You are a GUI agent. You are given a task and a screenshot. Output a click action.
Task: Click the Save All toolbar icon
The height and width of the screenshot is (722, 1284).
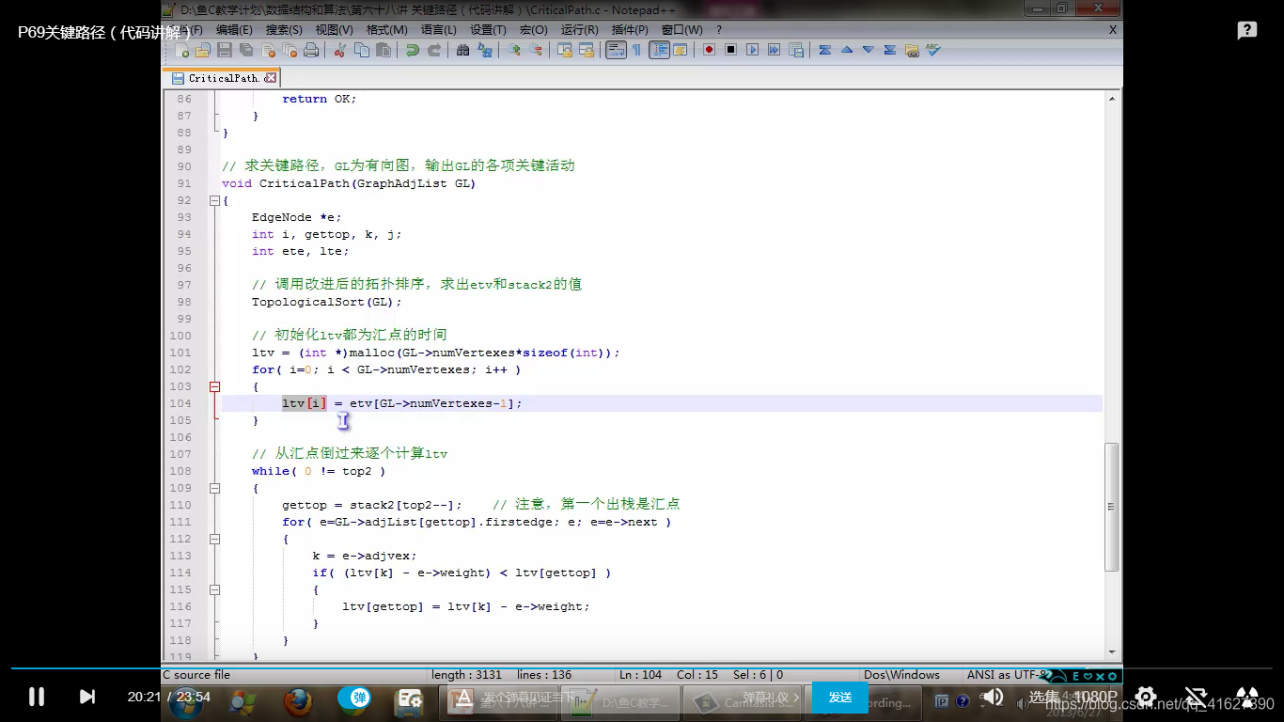[246, 50]
